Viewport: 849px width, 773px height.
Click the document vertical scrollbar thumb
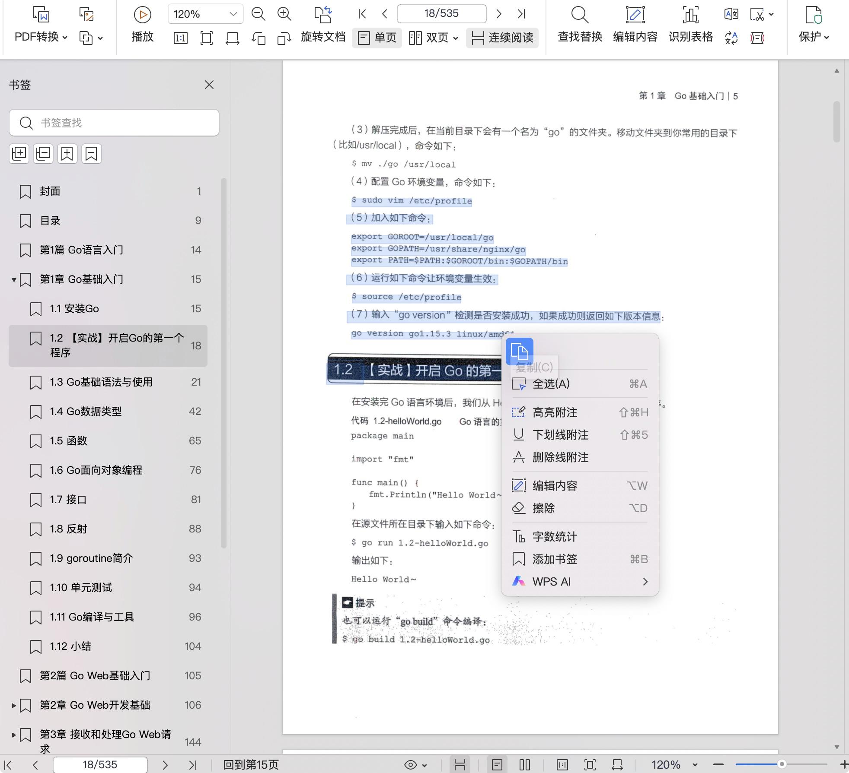coord(837,122)
